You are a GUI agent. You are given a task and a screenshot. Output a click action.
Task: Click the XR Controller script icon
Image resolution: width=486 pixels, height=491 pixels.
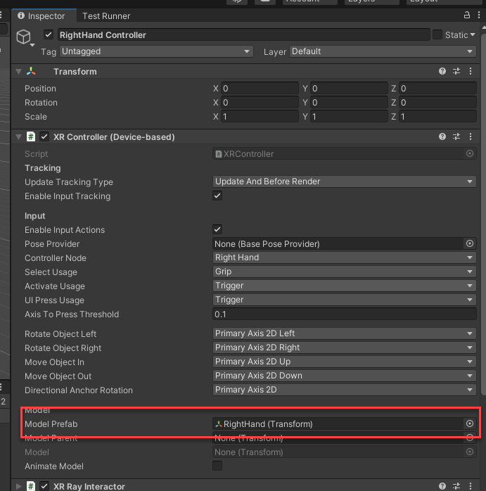click(x=31, y=136)
